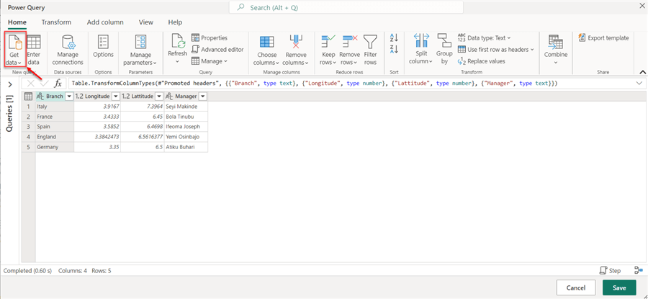The image size is (648, 299).
Task: Click the Replace values tool
Action: (x=481, y=61)
